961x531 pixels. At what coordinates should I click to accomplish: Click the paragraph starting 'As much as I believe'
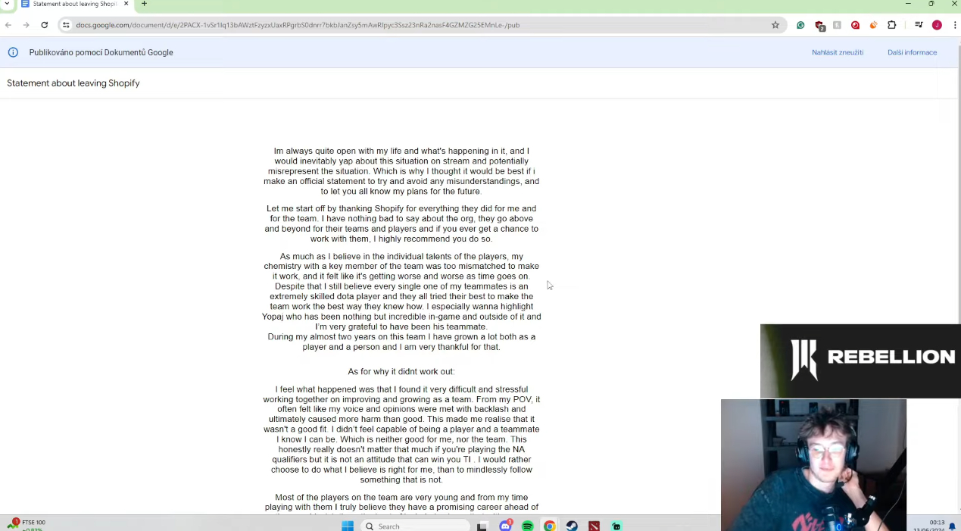click(401, 292)
